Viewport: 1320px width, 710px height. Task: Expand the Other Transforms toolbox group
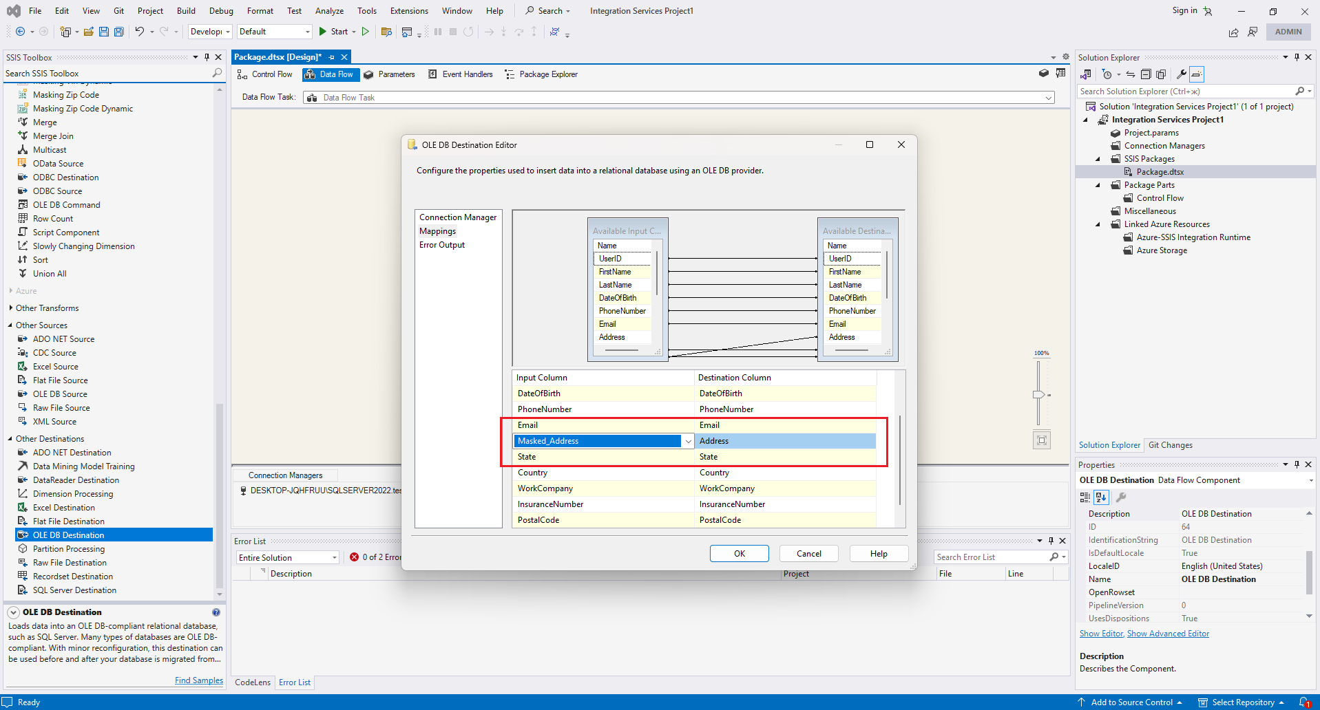10,308
